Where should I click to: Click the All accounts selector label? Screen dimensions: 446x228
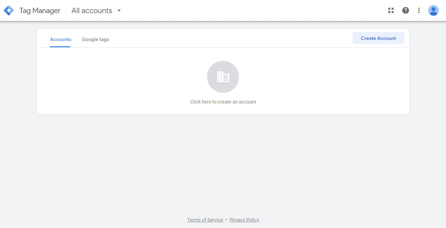coord(92,11)
